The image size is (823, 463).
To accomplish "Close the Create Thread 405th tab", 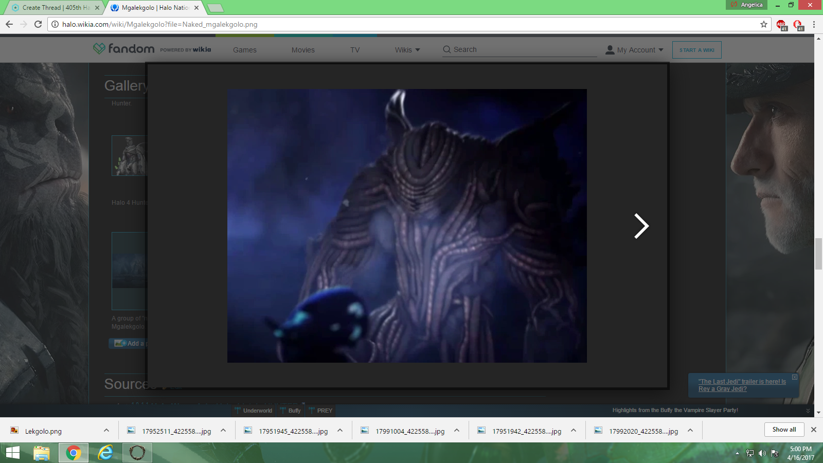I will 97,8.
